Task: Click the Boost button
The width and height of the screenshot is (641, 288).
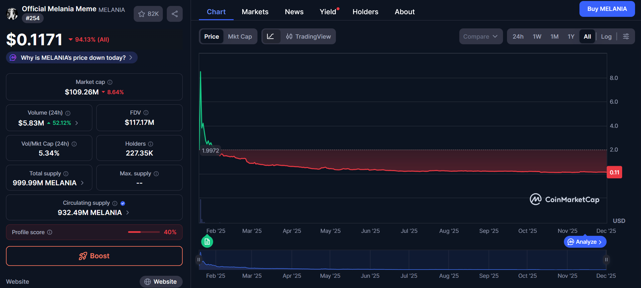Action: (94, 256)
